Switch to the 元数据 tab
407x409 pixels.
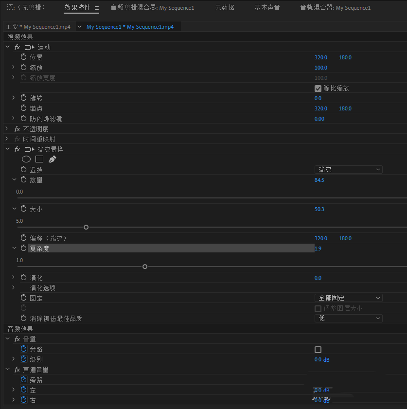click(225, 8)
